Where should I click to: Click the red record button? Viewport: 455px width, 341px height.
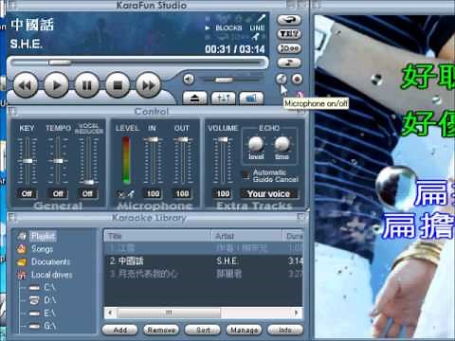(297, 79)
